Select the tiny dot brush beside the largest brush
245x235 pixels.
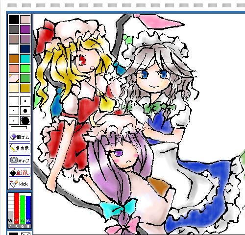coord(14,120)
